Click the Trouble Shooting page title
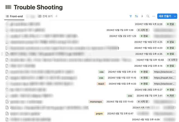 coord(38,8)
